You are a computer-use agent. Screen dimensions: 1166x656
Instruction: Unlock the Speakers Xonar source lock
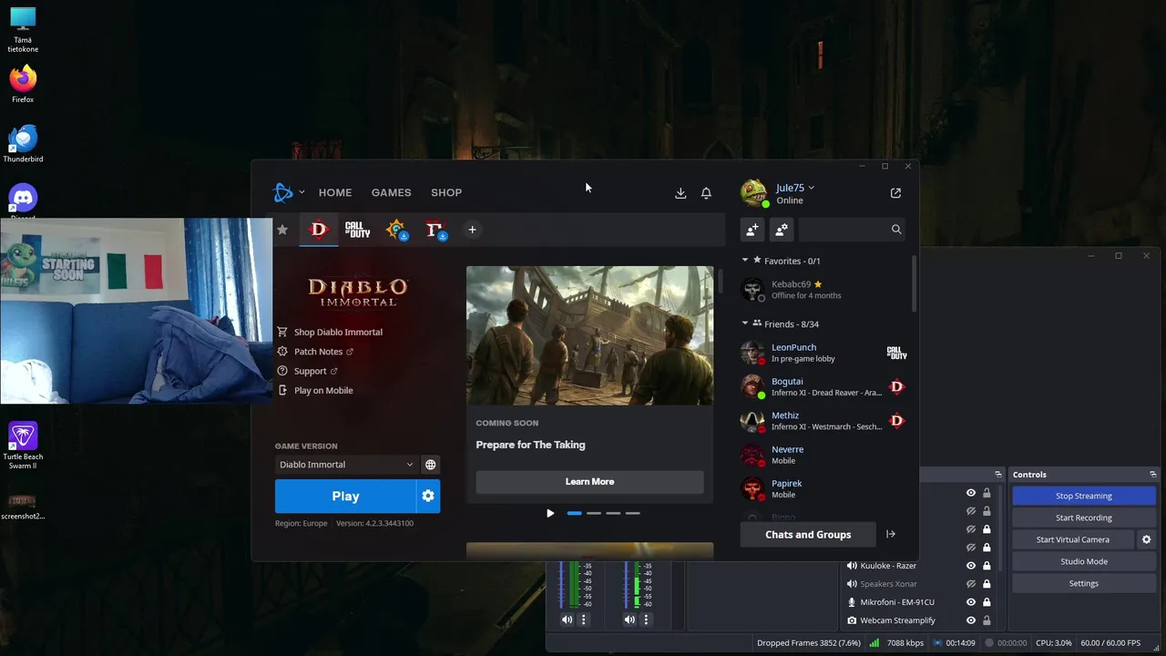click(987, 584)
